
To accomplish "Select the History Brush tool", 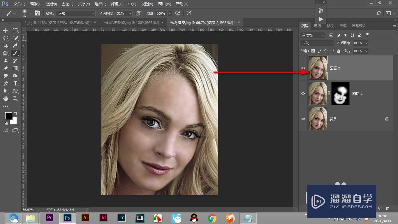I will (x=15, y=61).
